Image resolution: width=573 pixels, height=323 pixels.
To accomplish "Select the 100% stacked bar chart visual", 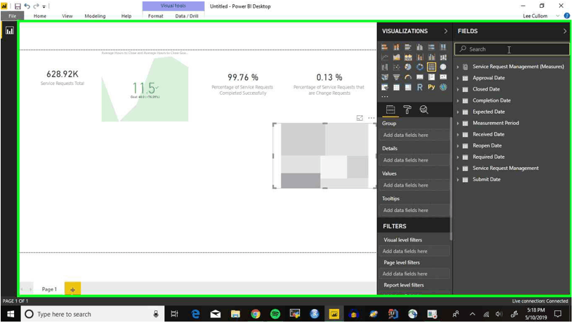I will (431, 47).
